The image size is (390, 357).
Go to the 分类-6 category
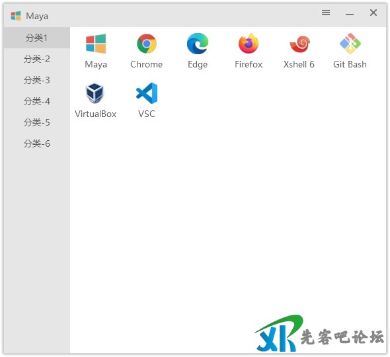click(x=37, y=143)
